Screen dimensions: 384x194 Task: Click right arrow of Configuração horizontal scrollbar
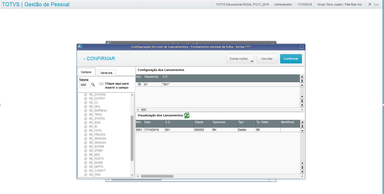pyautogui.click(x=302, y=110)
